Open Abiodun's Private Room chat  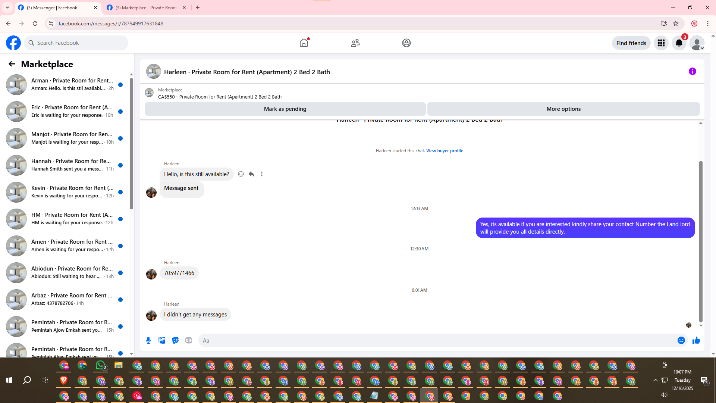[x=65, y=272]
